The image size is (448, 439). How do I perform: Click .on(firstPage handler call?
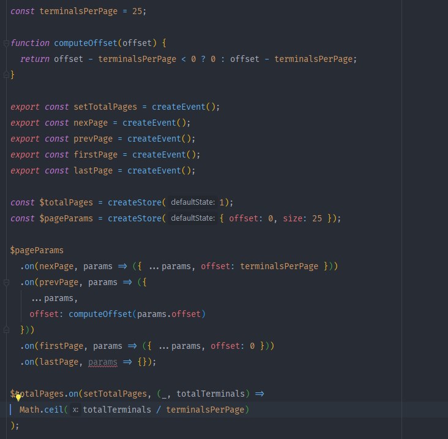pos(51,346)
